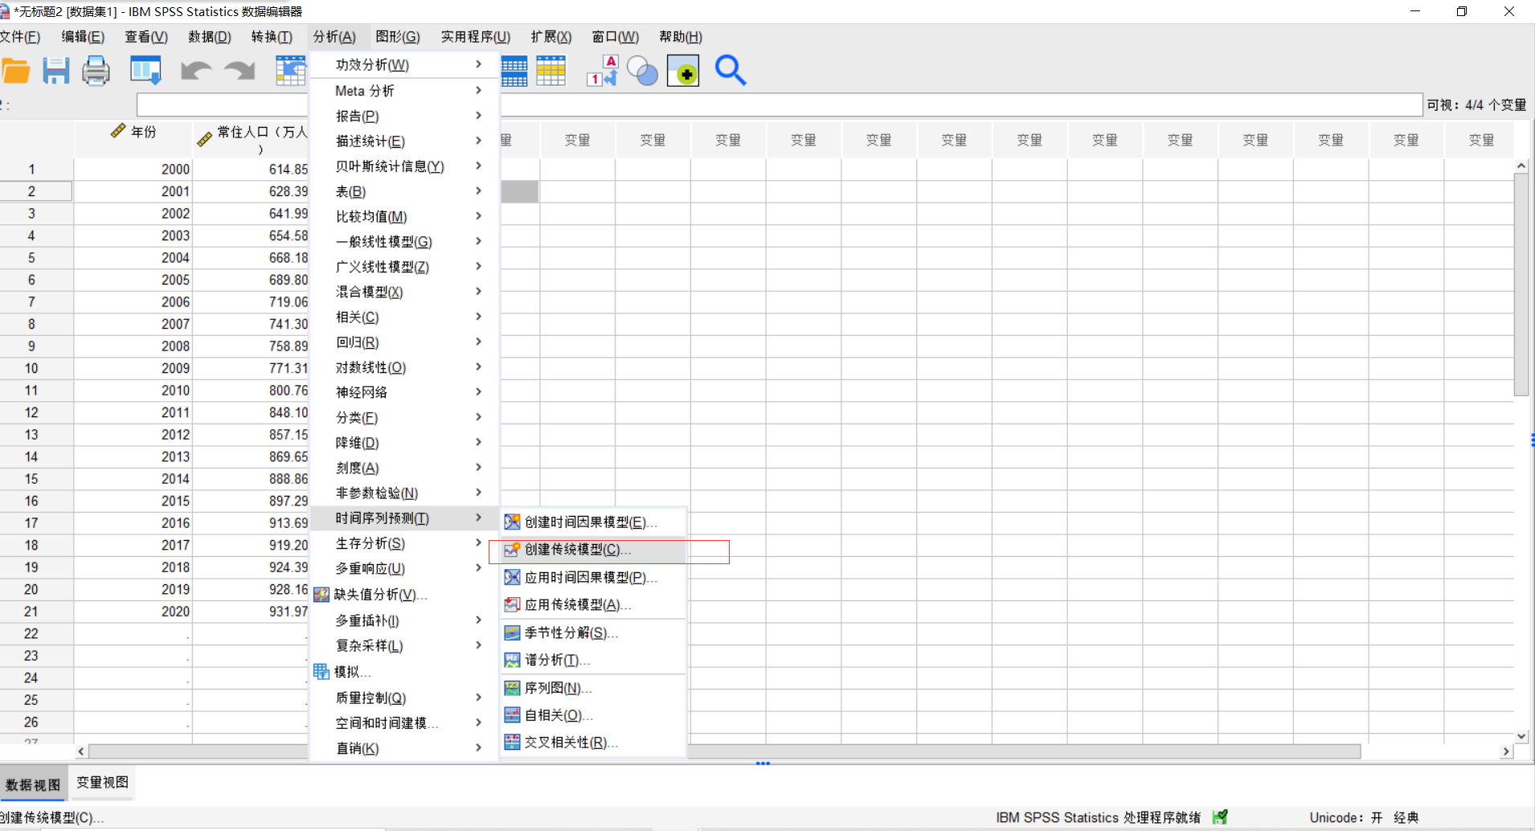Open the 扩展(X) menu
Viewport: 1535px width, 831px height.
551,37
